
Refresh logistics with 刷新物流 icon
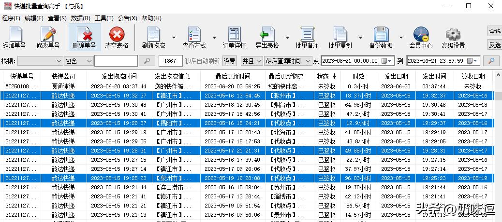pos(154,34)
